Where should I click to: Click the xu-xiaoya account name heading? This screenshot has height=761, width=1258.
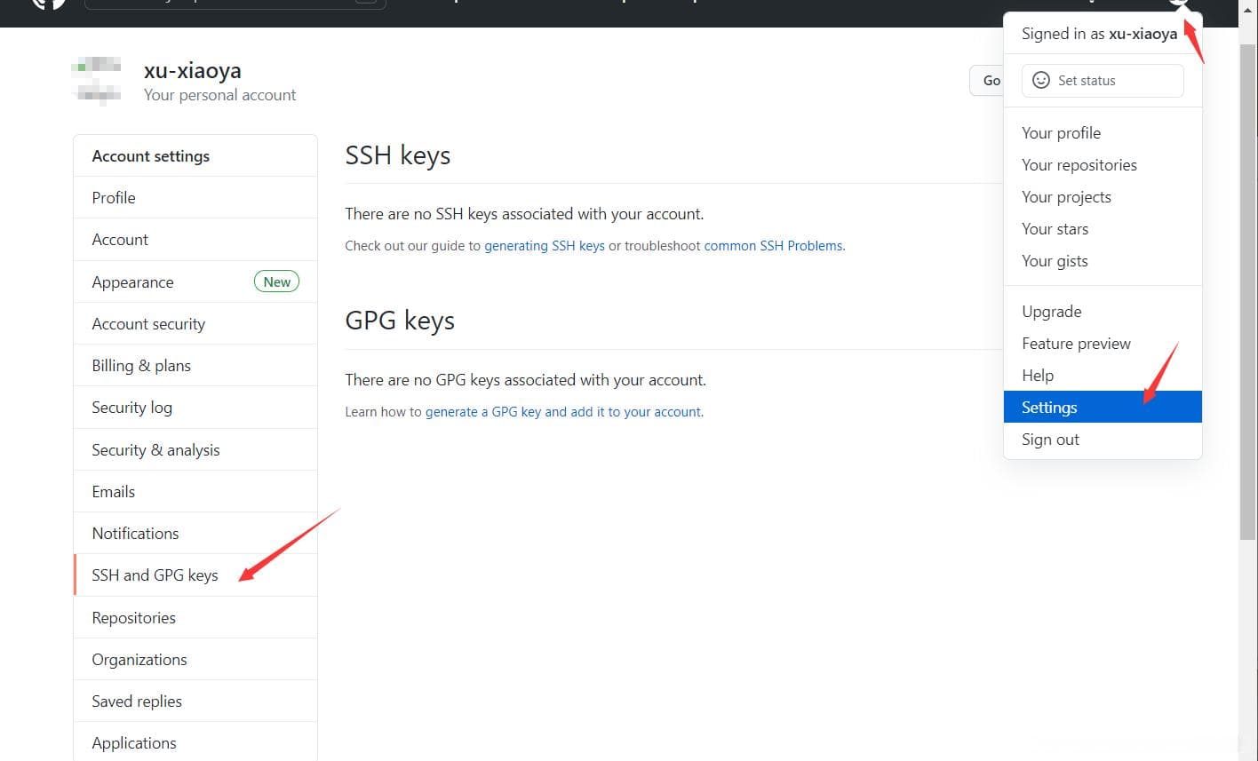[x=193, y=71]
